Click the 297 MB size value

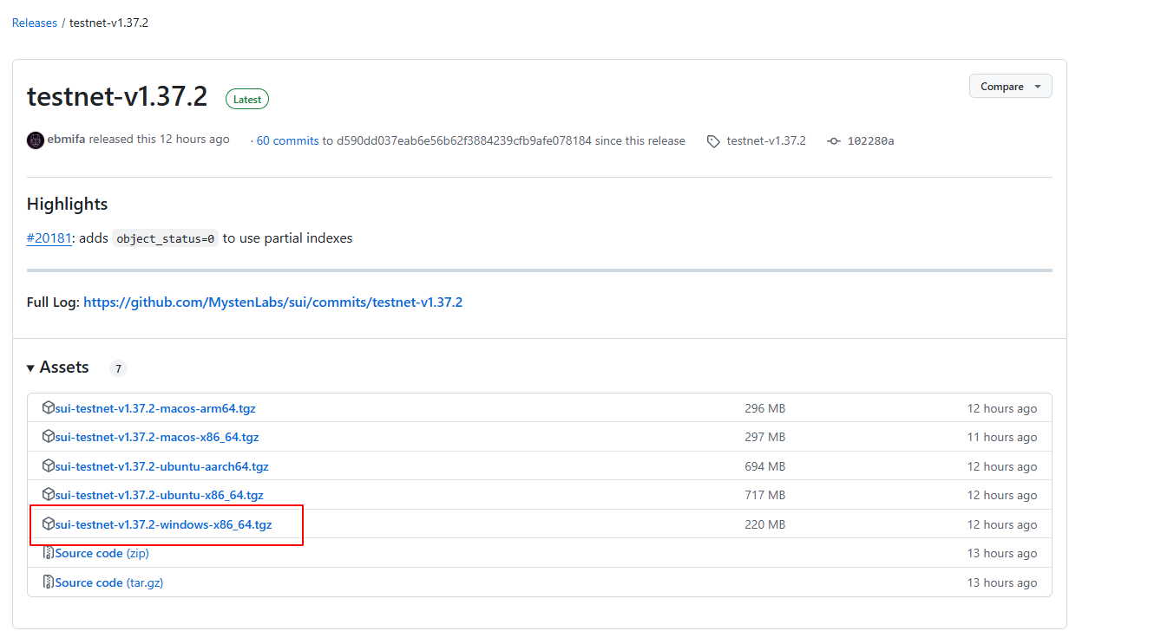(x=764, y=437)
